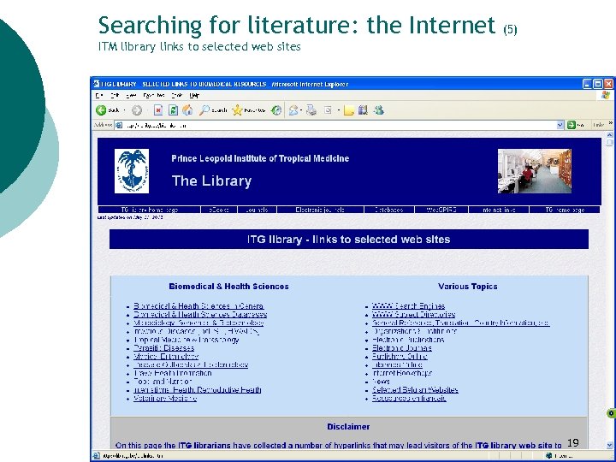The height and width of the screenshot is (462, 616).
Task: Go to the ITG home page tab
Action: tap(565, 210)
